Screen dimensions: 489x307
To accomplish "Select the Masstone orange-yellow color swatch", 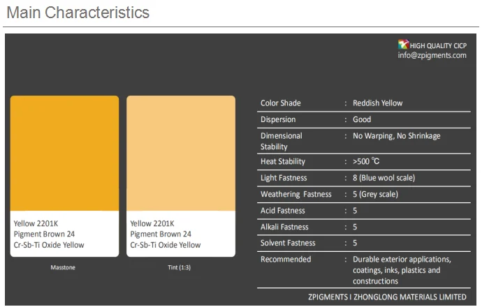I will point(64,153).
